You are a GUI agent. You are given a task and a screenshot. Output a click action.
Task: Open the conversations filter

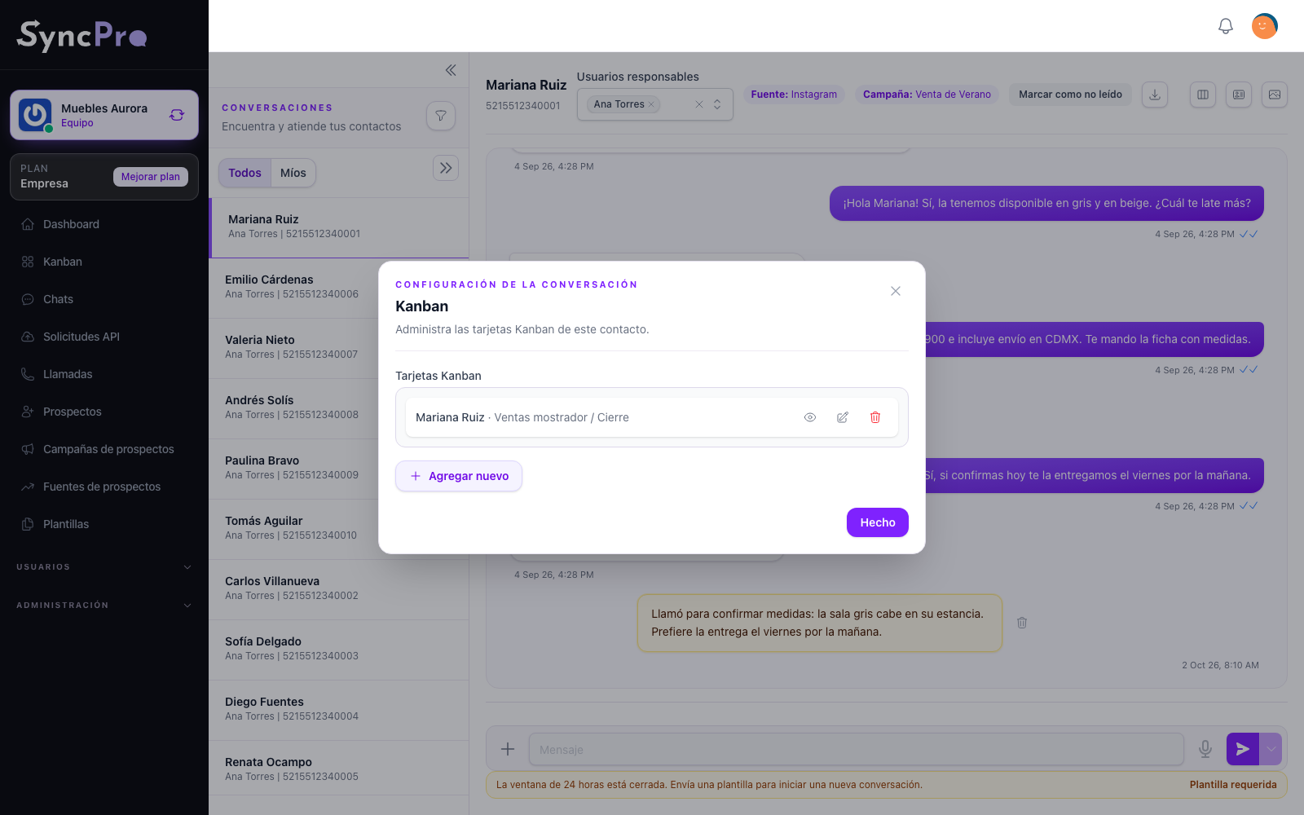(x=441, y=116)
